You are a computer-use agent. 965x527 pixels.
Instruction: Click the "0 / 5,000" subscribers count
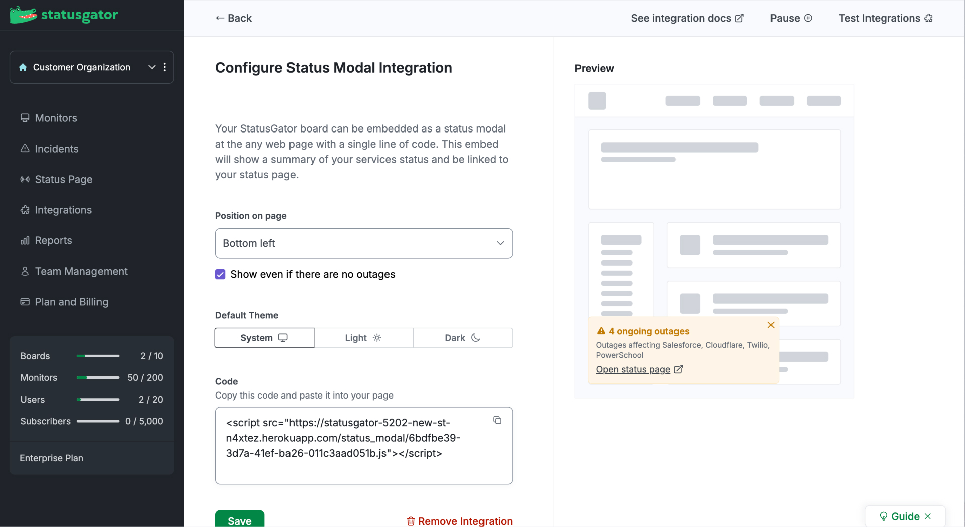click(144, 421)
